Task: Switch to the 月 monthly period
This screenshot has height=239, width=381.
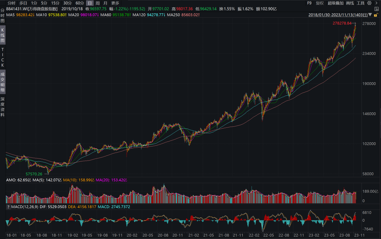Action: point(105,3)
